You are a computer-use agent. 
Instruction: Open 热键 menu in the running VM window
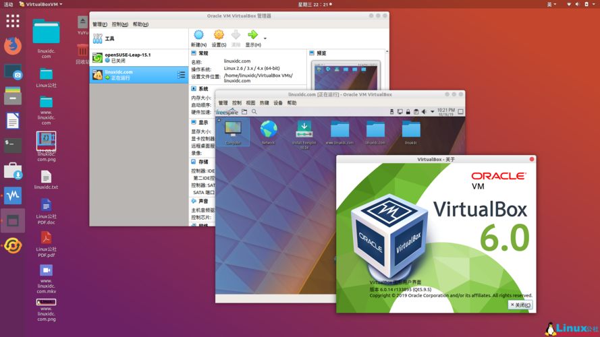point(264,102)
